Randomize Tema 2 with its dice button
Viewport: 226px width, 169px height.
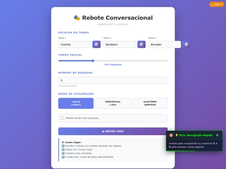[141, 44]
